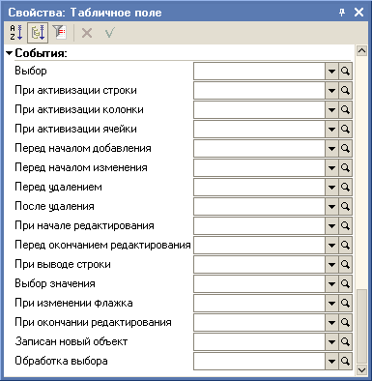Open dropdown for Перед окончанием редактирования
This screenshot has height=381, width=372.
[331, 246]
